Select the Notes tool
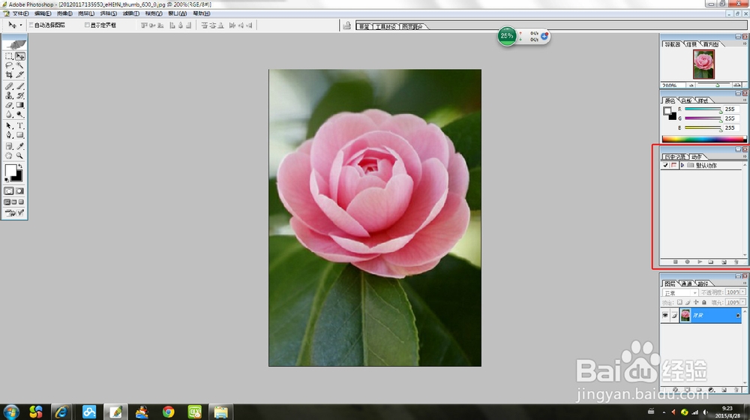 click(x=8, y=146)
